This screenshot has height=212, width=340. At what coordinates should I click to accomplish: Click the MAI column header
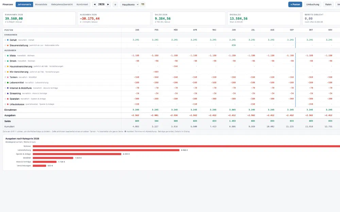pyautogui.click(x=214, y=30)
